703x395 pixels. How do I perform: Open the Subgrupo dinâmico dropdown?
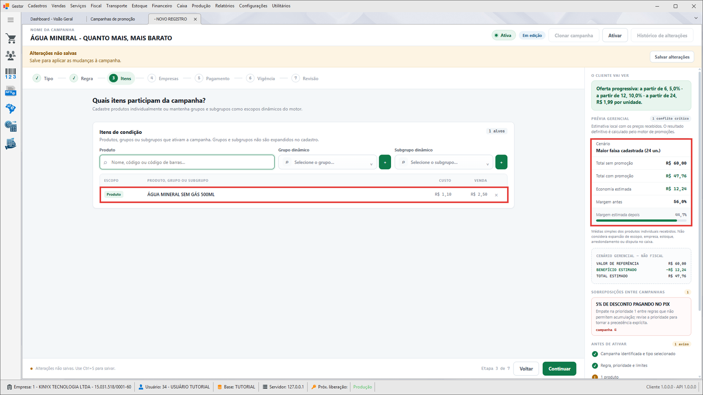[x=444, y=162]
